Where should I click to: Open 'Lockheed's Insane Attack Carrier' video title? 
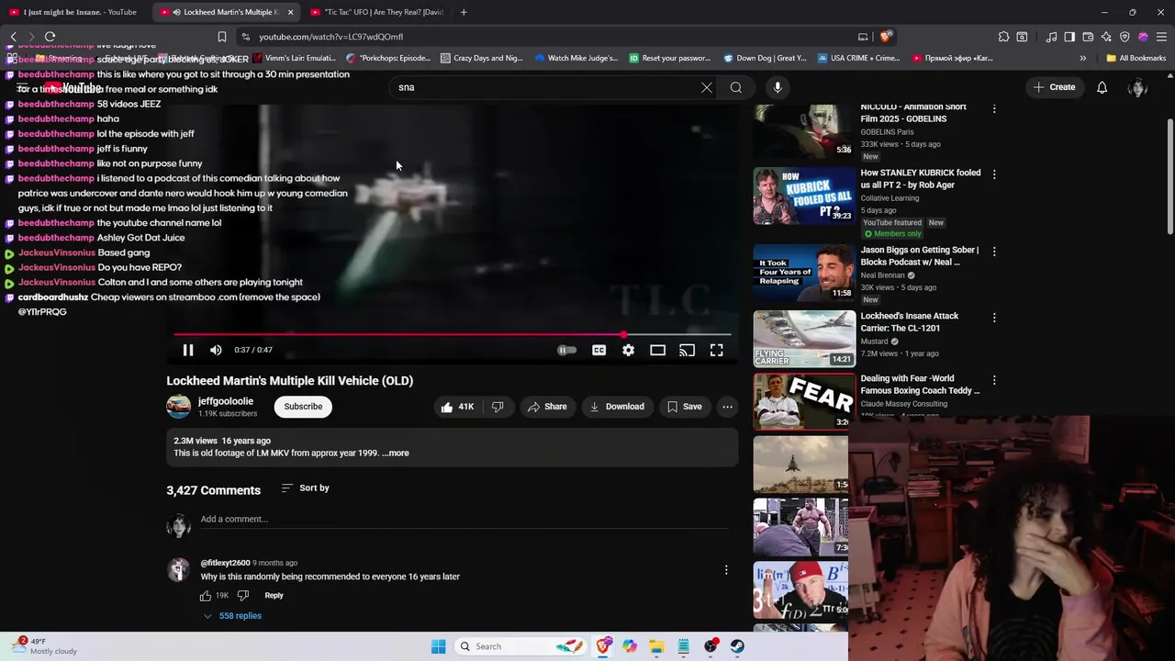coord(909,322)
